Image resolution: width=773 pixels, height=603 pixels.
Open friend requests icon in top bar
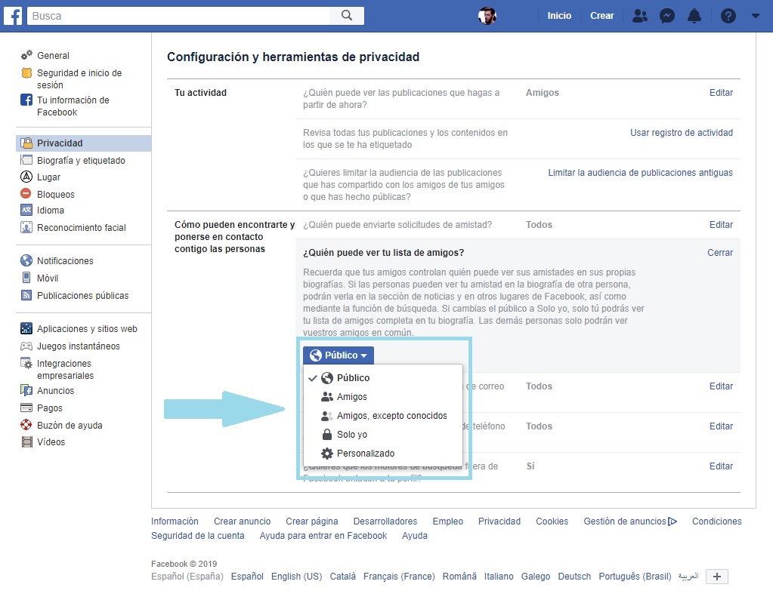coord(639,16)
